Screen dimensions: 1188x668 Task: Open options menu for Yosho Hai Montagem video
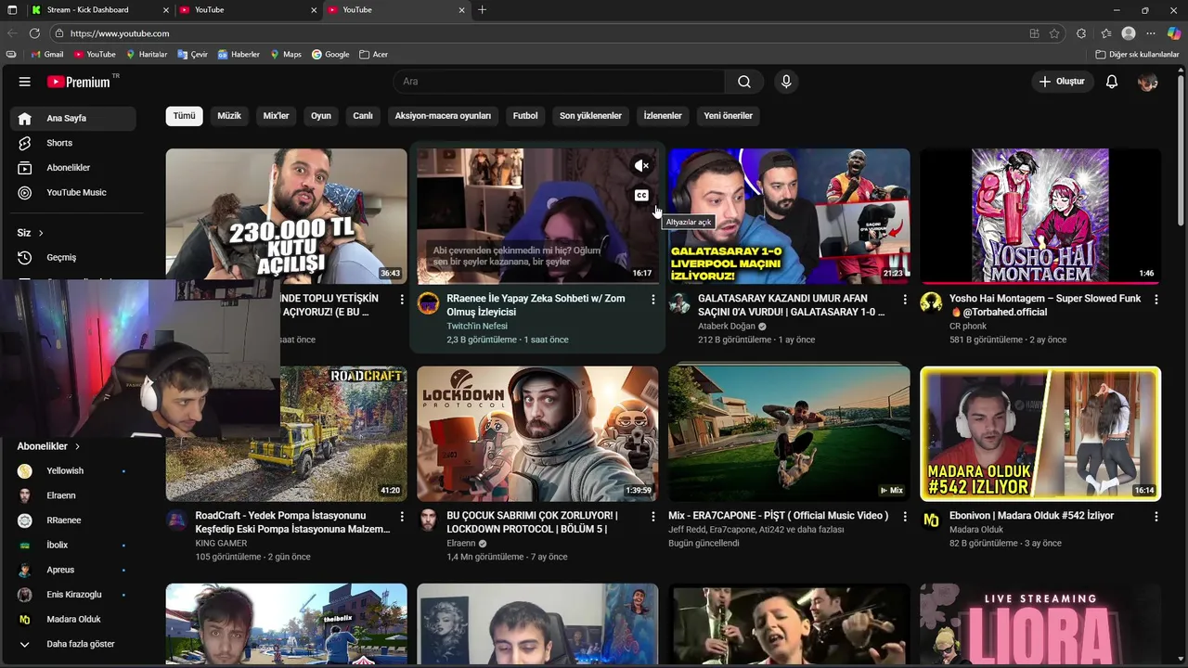click(1156, 299)
